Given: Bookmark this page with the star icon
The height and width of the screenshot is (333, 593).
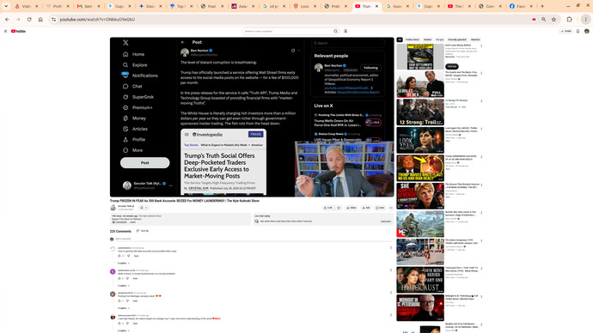Looking at the screenshot, I should point(553,19).
